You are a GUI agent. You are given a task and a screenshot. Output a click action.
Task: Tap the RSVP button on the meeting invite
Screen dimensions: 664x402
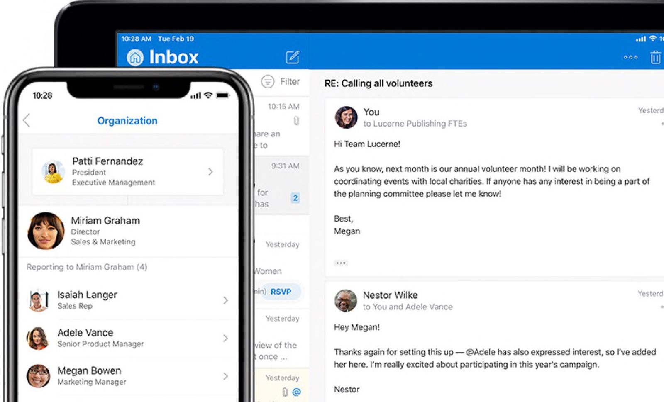tap(281, 292)
